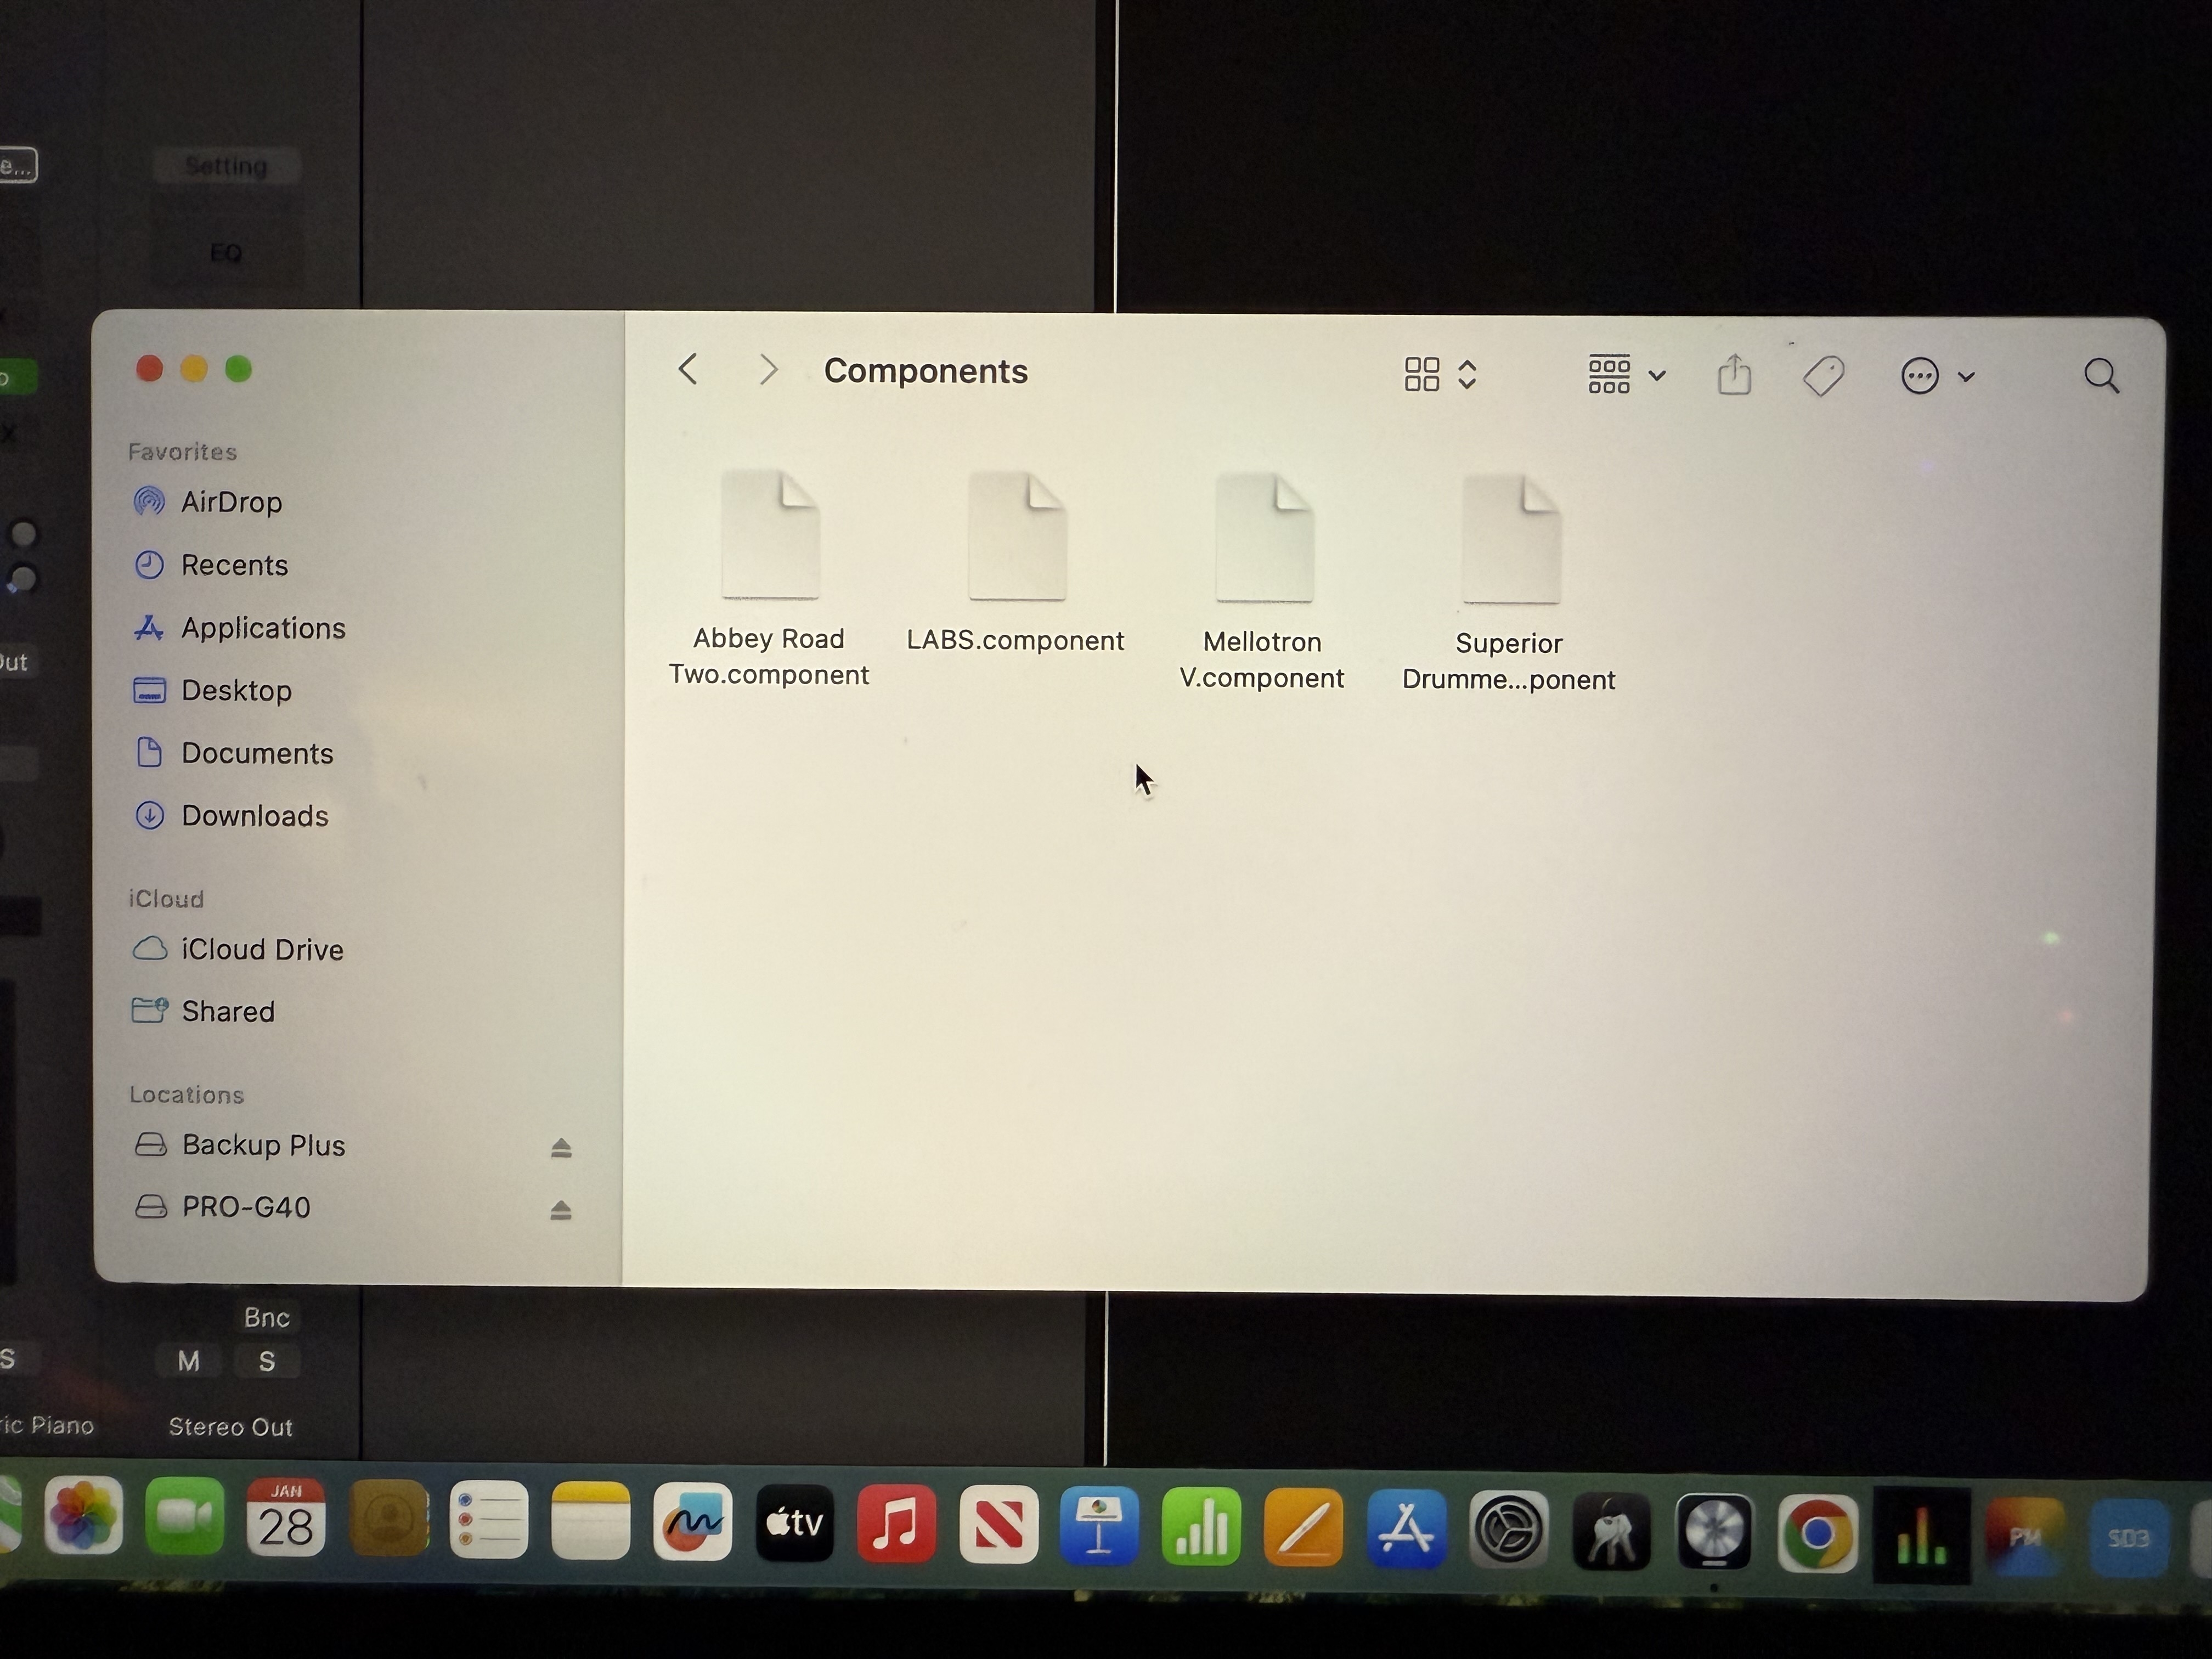2212x1659 pixels.
Task: Open the Apple TV app
Action: click(795, 1523)
